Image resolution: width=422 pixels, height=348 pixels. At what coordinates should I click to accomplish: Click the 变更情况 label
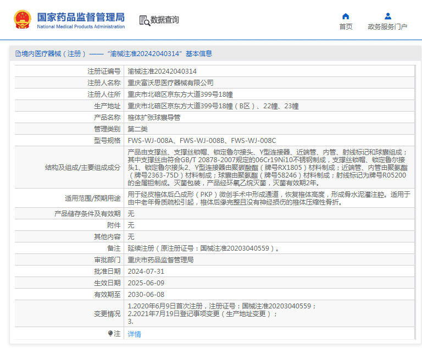pyautogui.click(x=107, y=314)
